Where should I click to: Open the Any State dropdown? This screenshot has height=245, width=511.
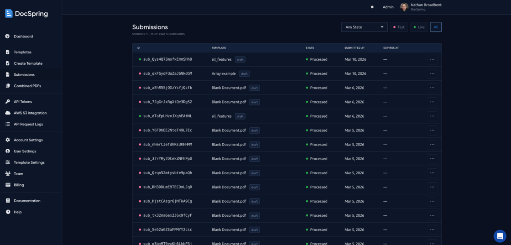(x=364, y=27)
